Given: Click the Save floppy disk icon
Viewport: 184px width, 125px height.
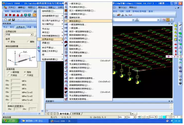Looking at the screenshot, I should (13, 20).
